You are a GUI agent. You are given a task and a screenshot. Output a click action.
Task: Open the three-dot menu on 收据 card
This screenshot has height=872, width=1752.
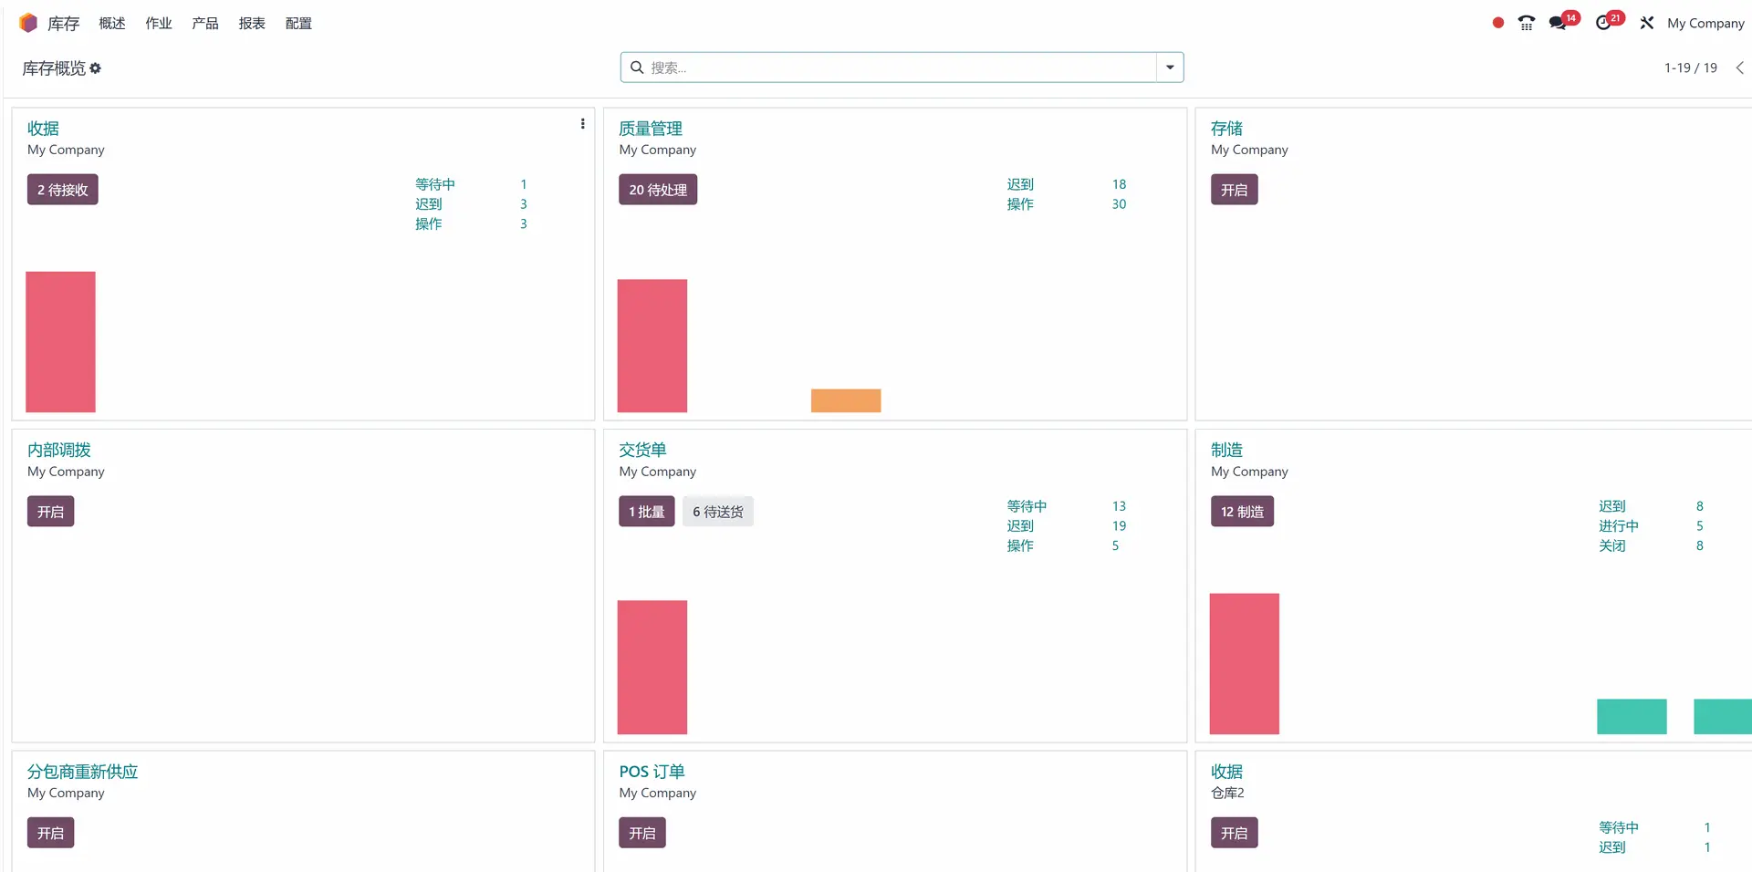coord(582,124)
